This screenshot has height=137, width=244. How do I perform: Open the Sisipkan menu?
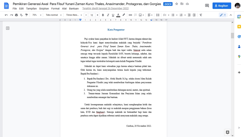click(x=44, y=9)
